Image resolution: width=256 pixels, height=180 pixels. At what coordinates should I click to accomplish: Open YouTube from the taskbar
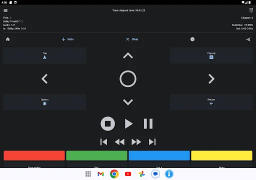128,174
